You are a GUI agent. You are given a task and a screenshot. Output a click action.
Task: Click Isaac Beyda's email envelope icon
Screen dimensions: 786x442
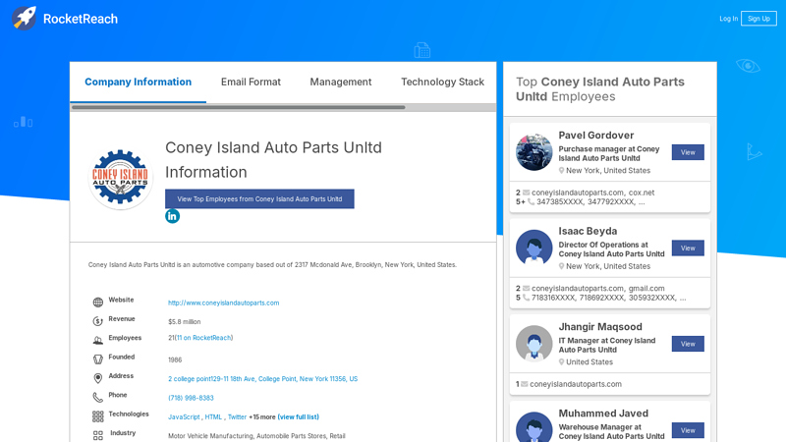(x=526, y=288)
